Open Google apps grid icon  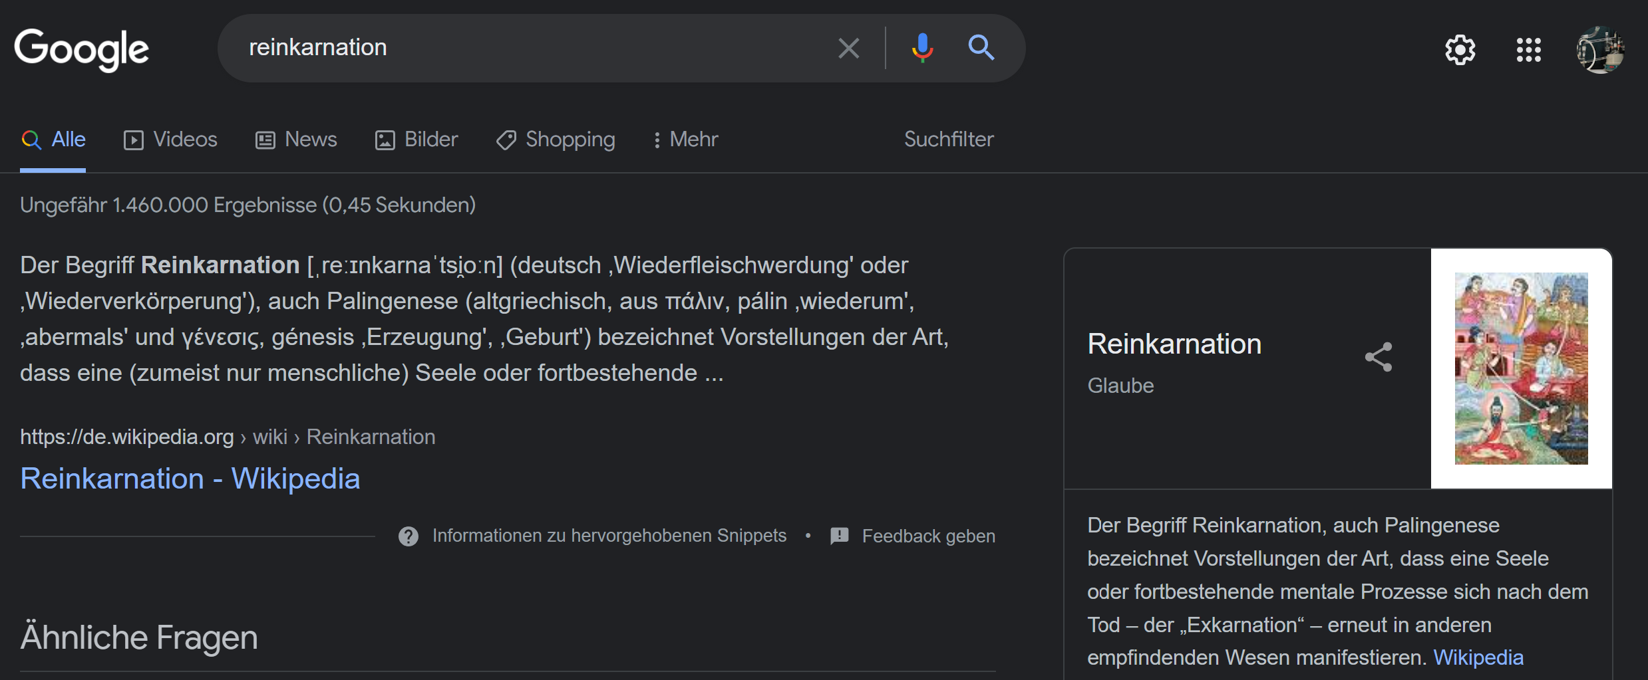(x=1528, y=50)
